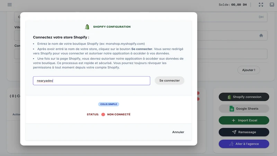Click the Solde: 00,00 DH balance text
277x156 pixels.
pyautogui.click(x=233, y=5)
